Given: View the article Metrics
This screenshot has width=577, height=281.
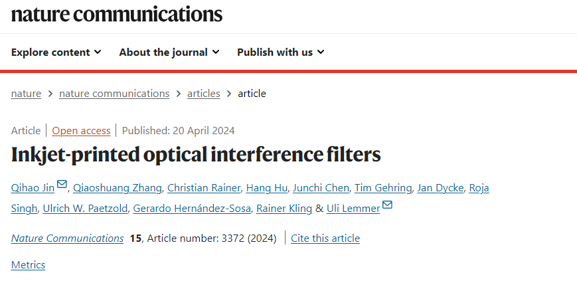Looking at the screenshot, I should point(29,265).
